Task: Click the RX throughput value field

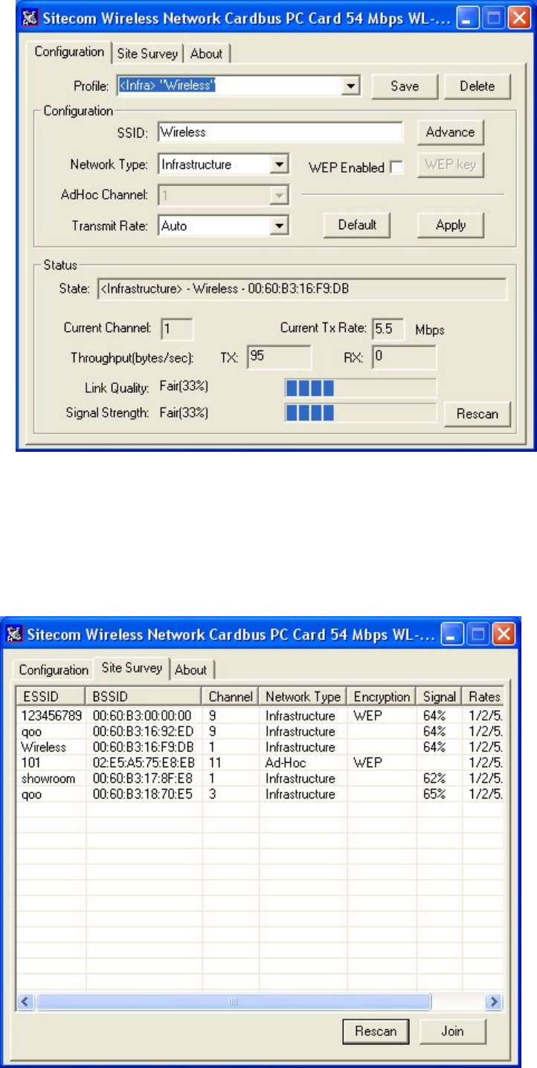Action: pyautogui.click(x=403, y=356)
